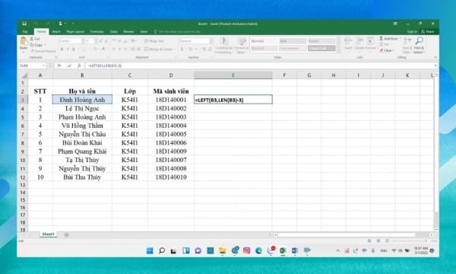Screen dimensions: 456x274
Task: Switch to the Insert ribbon tab
Action: pyautogui.click(x=56, y=32)
